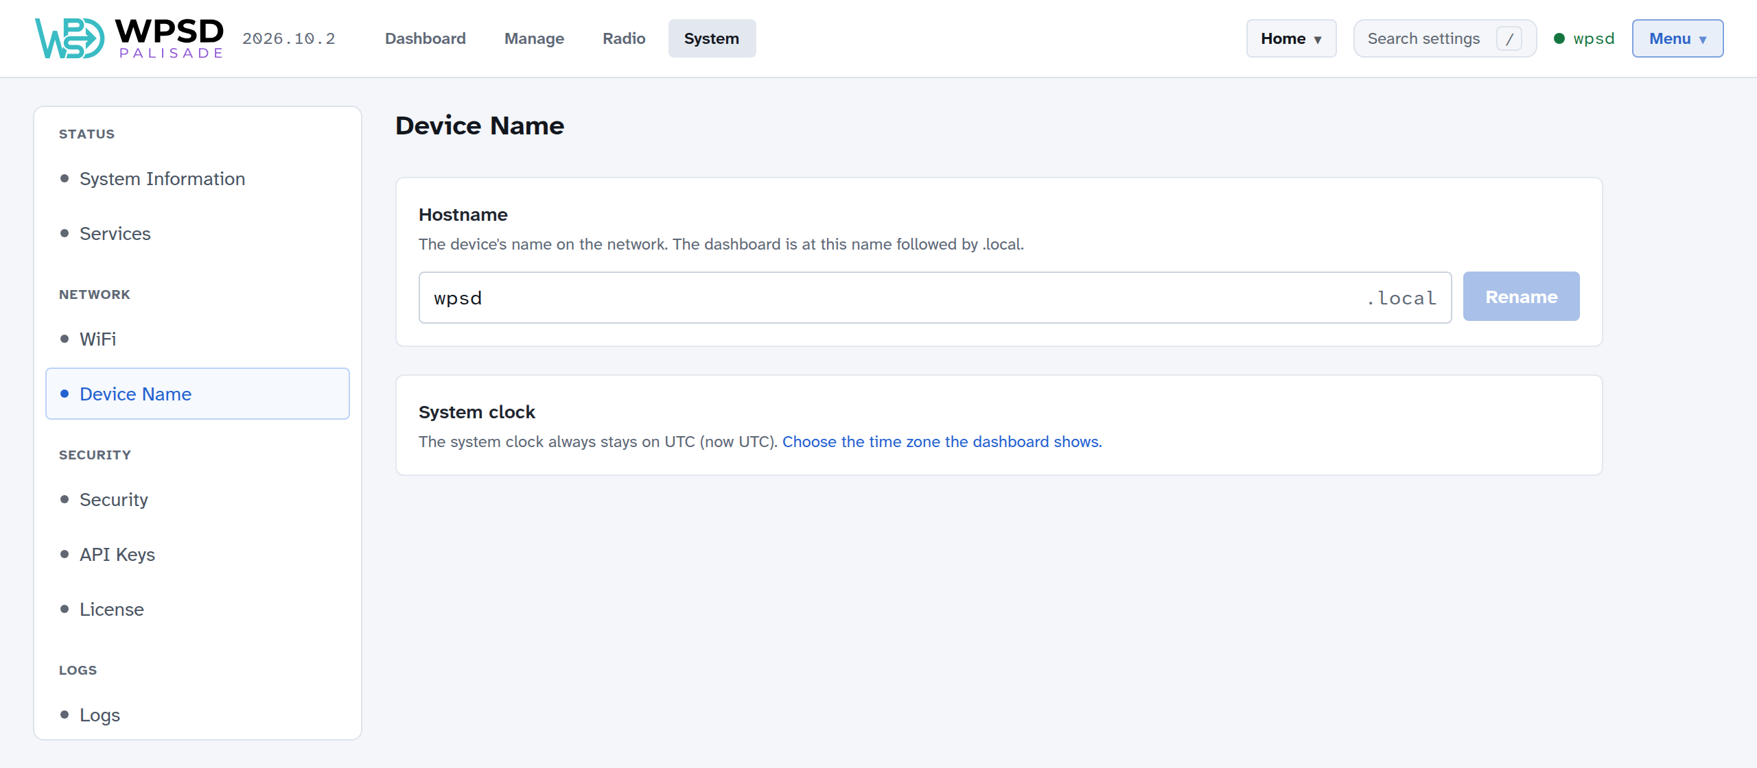Open the Dashboard tab
The image size is (1757, 768).
425,38
